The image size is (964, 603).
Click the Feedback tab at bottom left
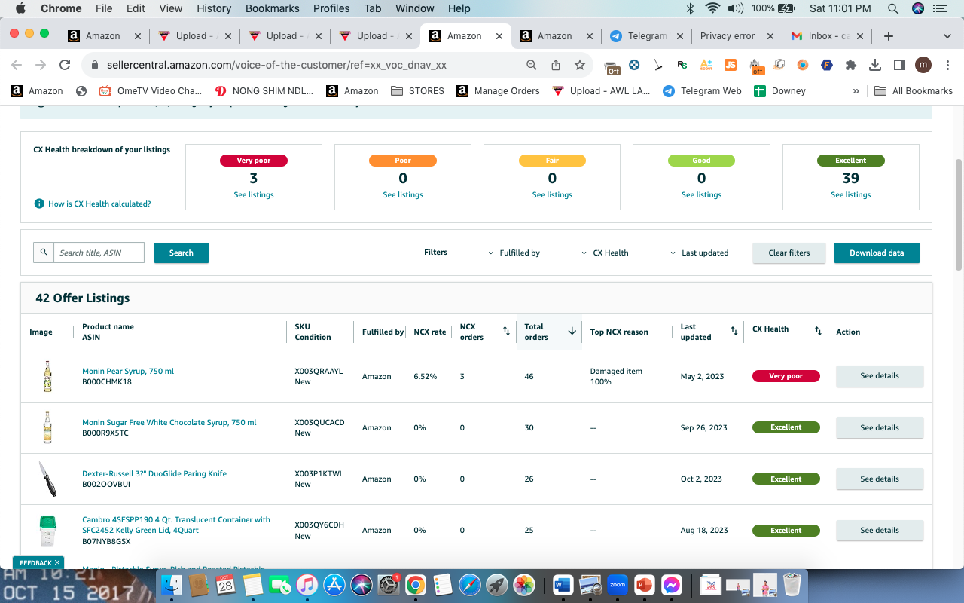pyautogui.click(x=35, y=563)
